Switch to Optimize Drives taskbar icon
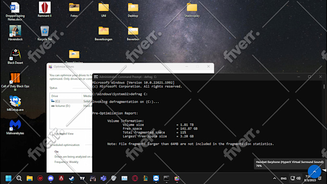 177,178
